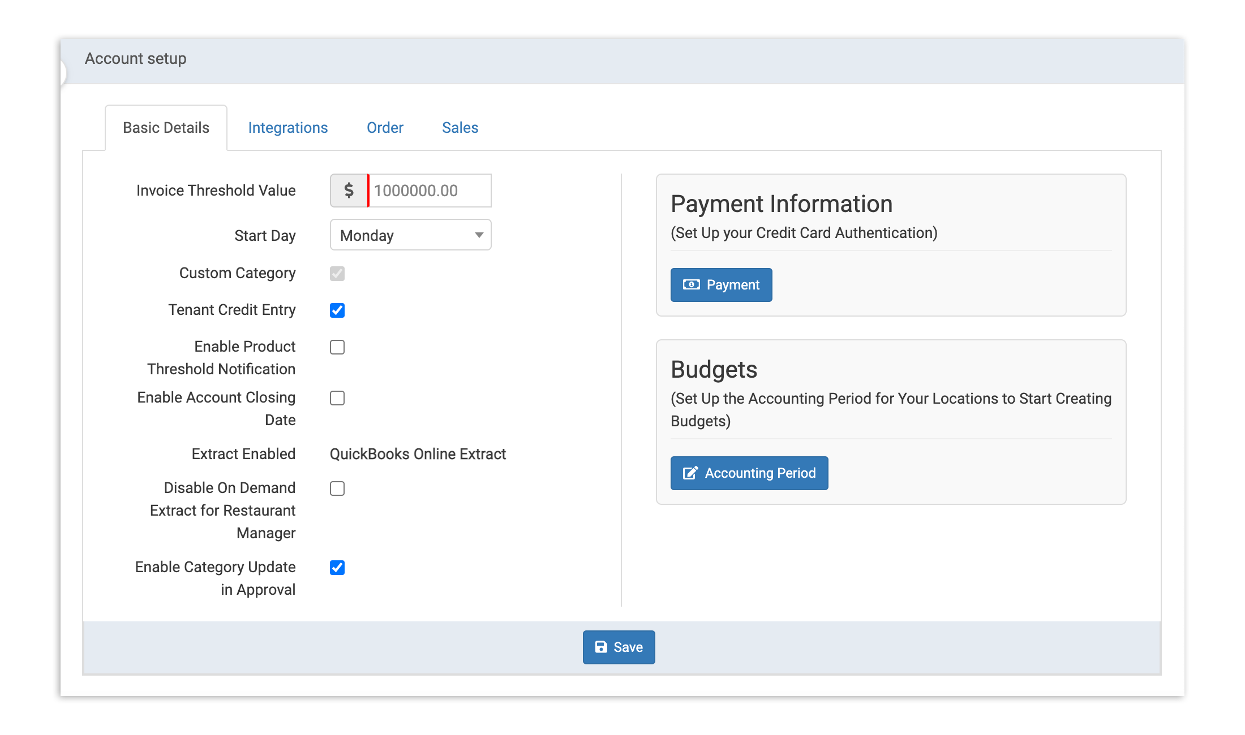The height and width of the screenshot is (735, 1245).
Task: Uncheck the Tenant Credit Entry checkbox
Action: [x=337, y=310]
